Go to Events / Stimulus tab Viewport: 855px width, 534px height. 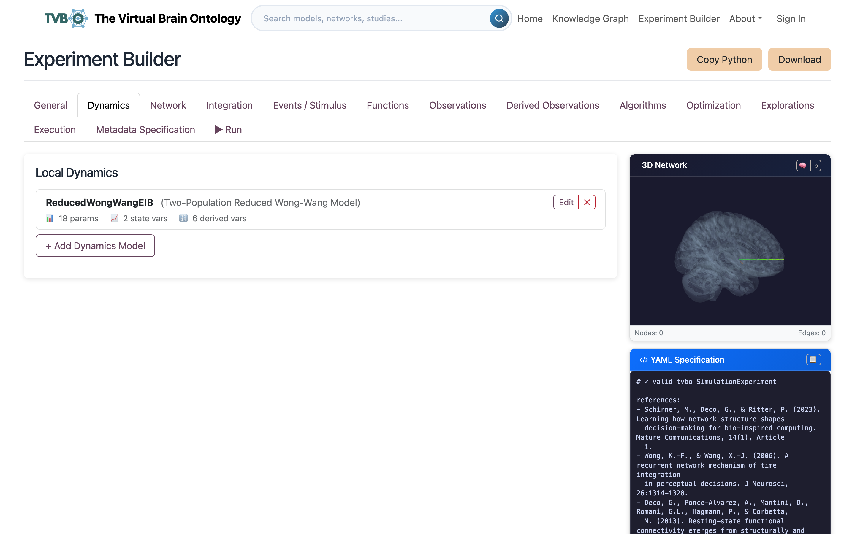[310, 105]
